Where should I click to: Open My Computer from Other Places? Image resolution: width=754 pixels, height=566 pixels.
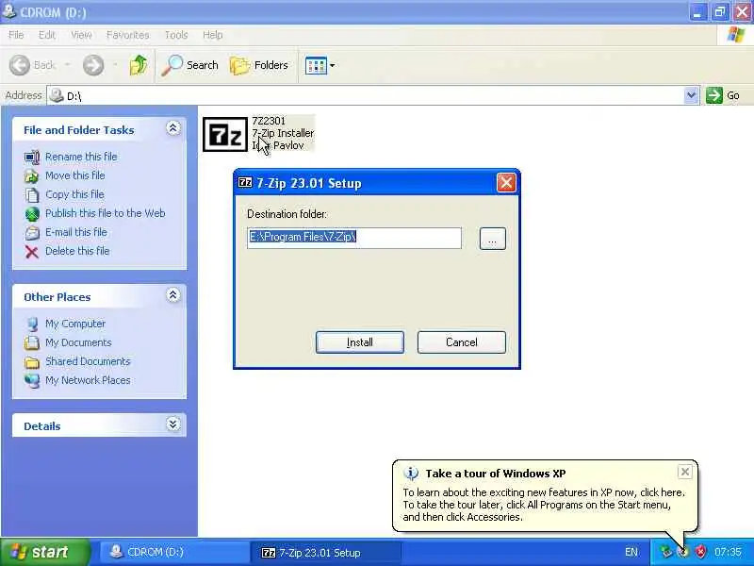pyautogui.click(x=75, y=324)
